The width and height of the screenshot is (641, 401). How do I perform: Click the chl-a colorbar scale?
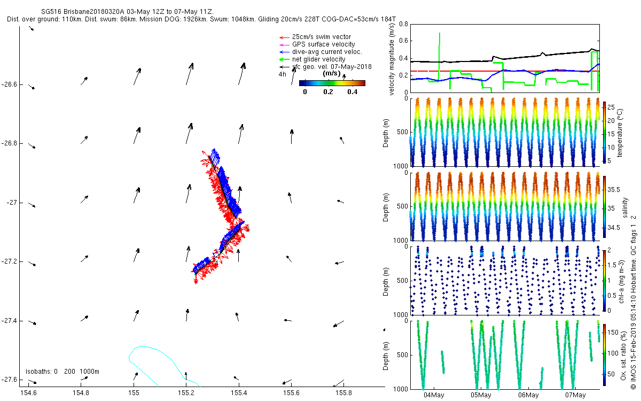tap(605, 280)
